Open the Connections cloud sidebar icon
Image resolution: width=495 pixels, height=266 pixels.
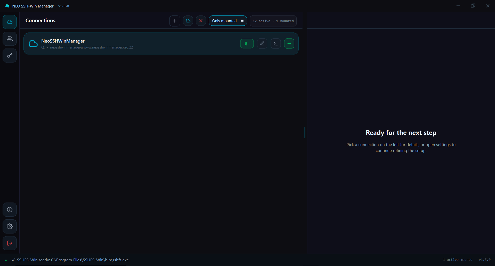point(10,22)
